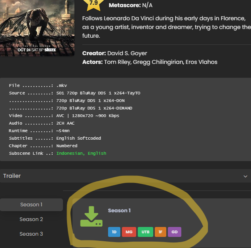Click the 'Creator: David S. Goyer' text

point(115,53)
